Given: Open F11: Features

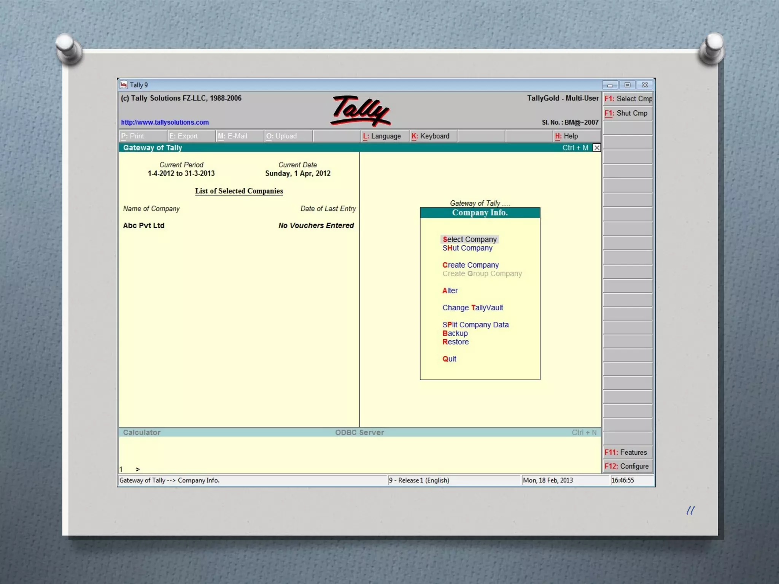Looking at the screenshot, I should point(627,452).
